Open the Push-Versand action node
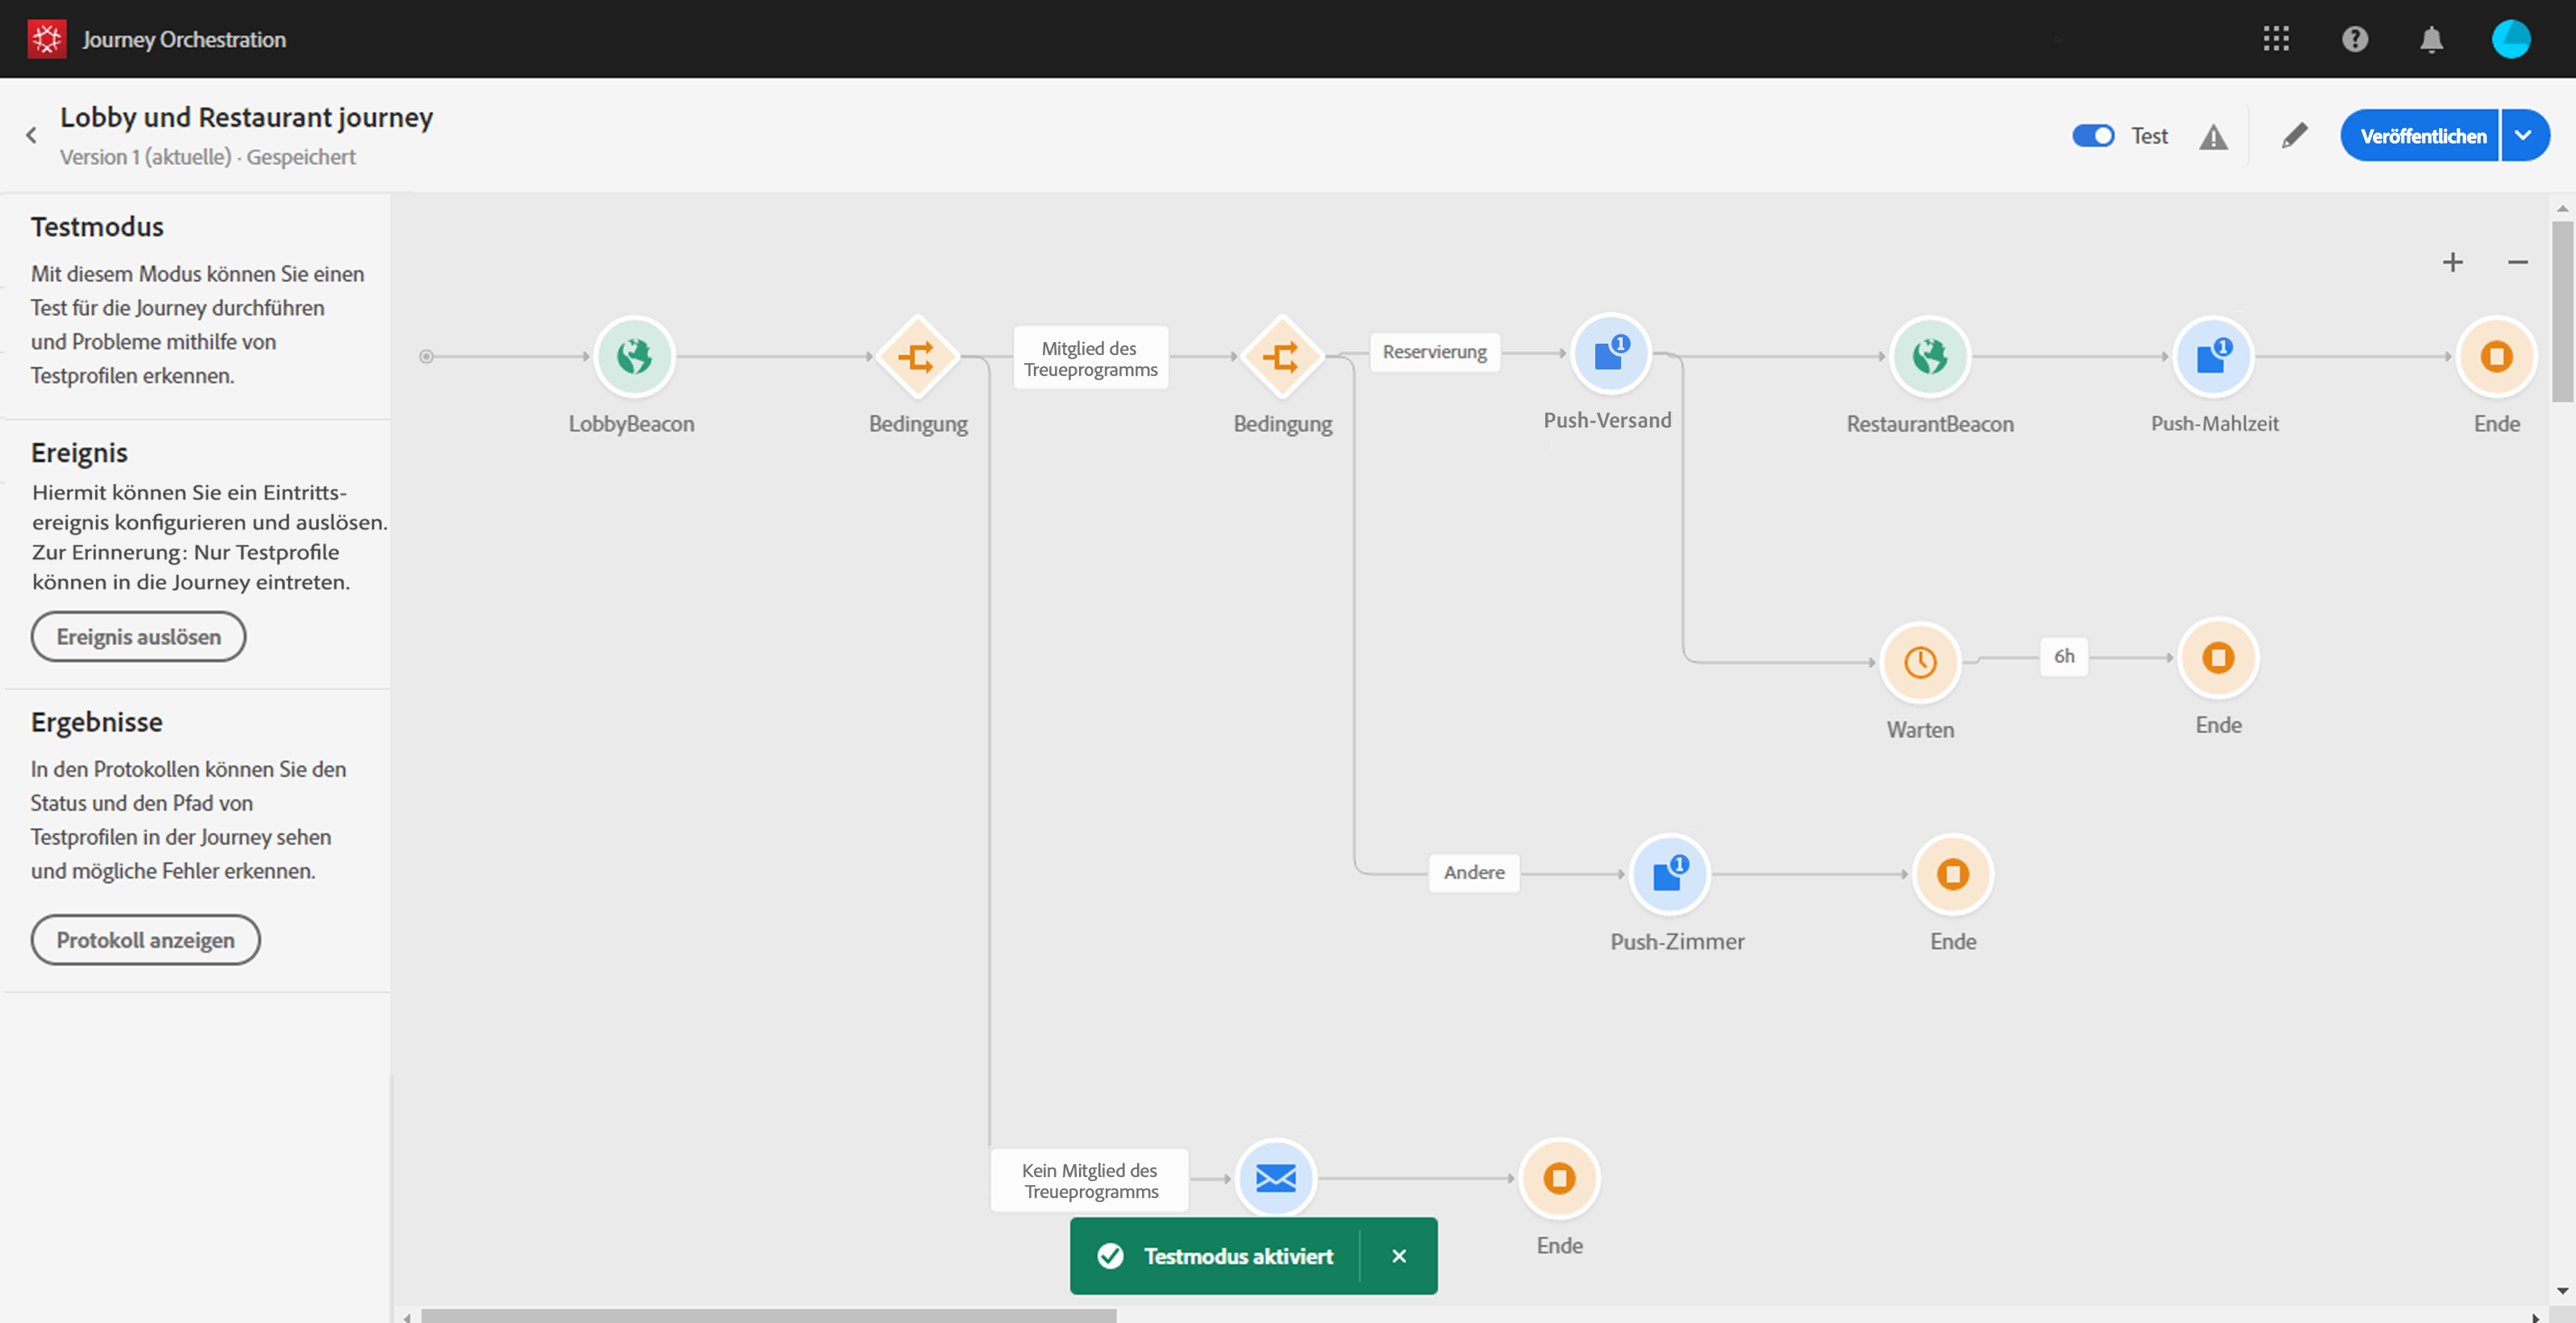 click(x=1610, y=354)
